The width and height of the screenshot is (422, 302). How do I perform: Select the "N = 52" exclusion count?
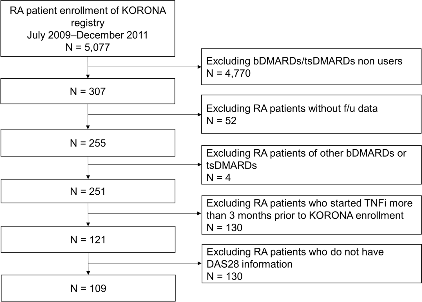click(x=221, y=121)
